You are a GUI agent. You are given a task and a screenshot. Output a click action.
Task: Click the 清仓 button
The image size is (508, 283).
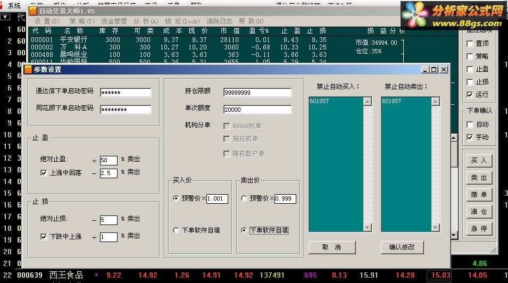[479, 212]
